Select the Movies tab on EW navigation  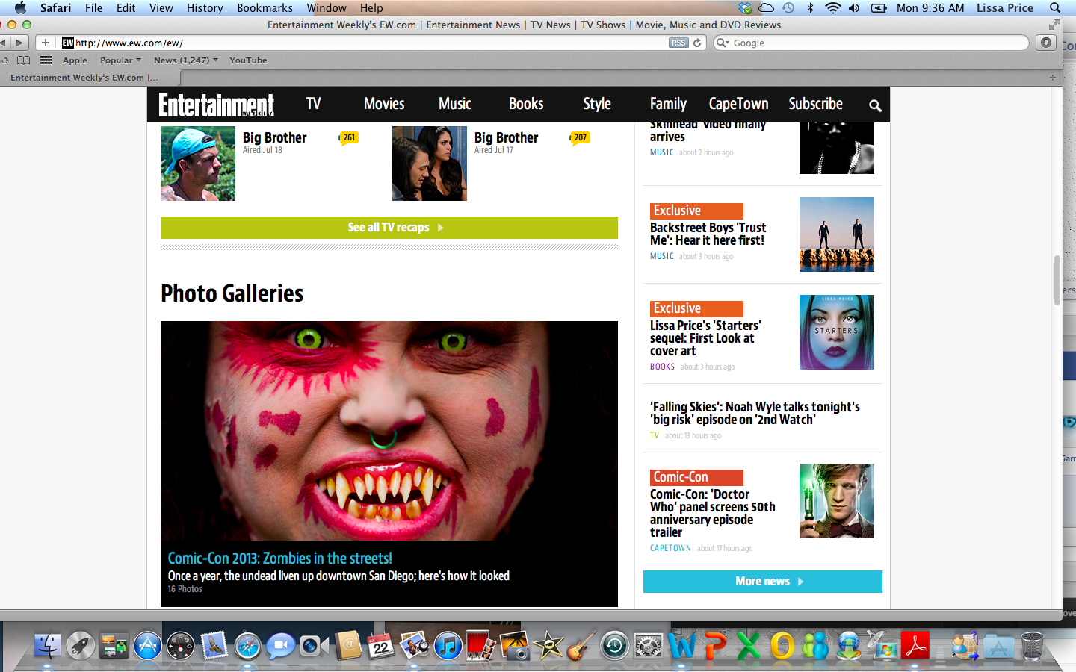[x=384, y=104]
